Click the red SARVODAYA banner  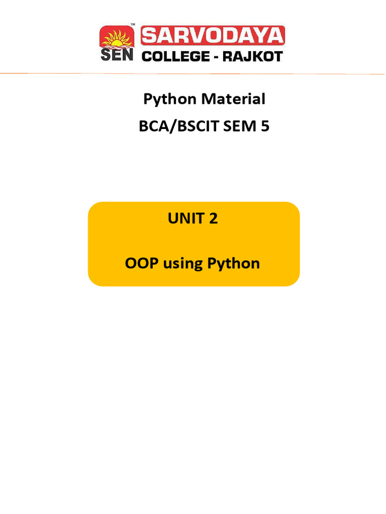[x=213, y=36]
